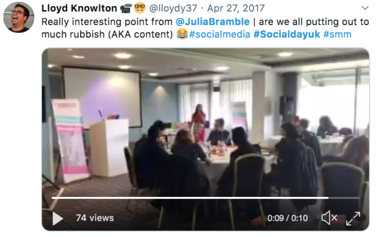The image size is (378, 237).
Task: Seek to middle of video progress bar
Action: pyautogui.click(x=205, y=198)
